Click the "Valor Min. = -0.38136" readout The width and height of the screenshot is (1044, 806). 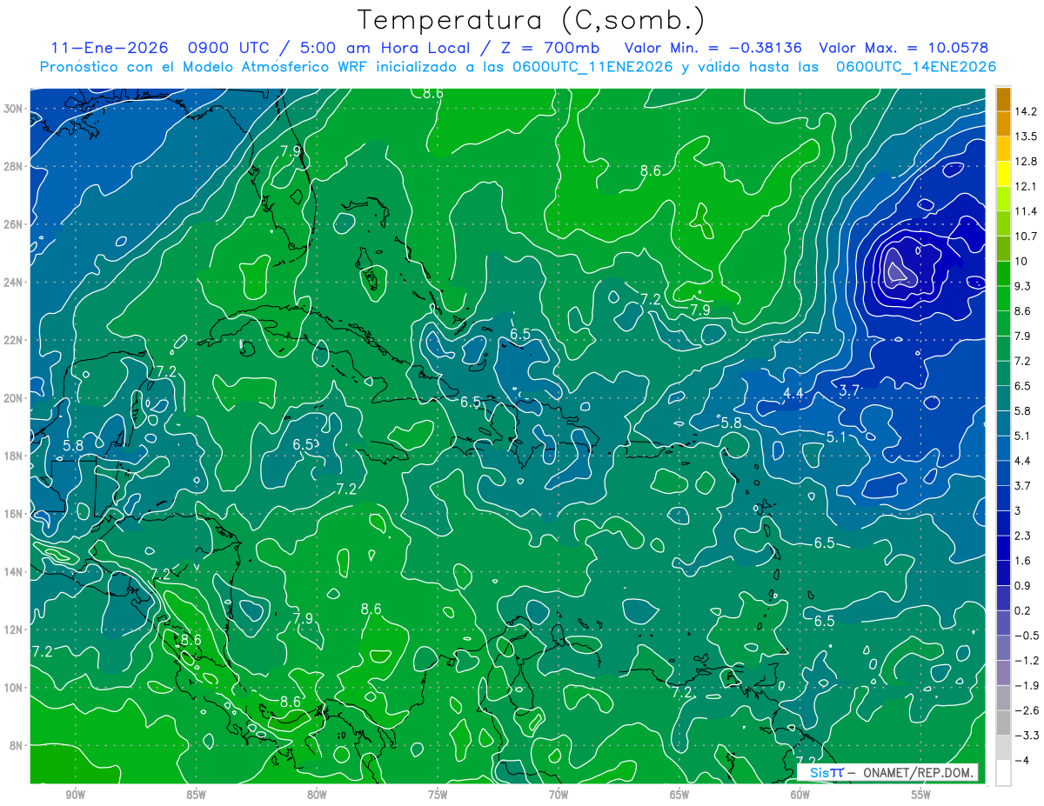tap(713, 48)
